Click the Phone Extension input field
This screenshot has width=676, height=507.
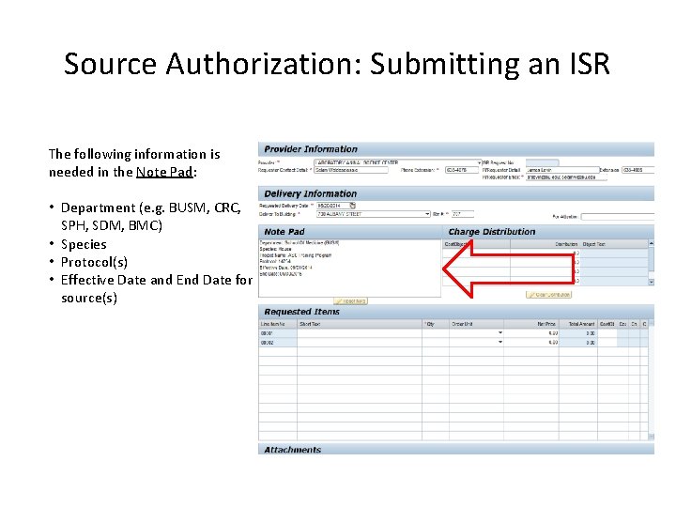[461, 170]
